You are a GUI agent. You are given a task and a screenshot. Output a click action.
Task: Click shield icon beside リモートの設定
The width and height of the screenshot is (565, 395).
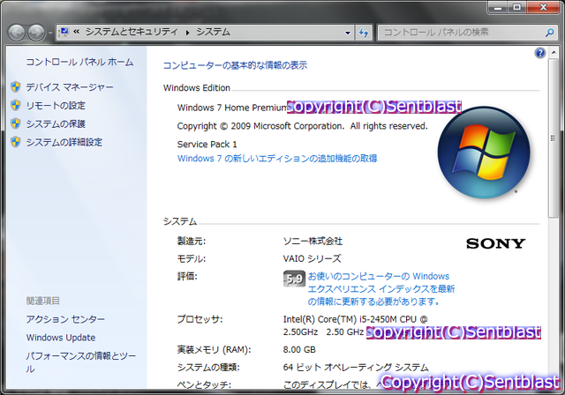coord(16,105)
